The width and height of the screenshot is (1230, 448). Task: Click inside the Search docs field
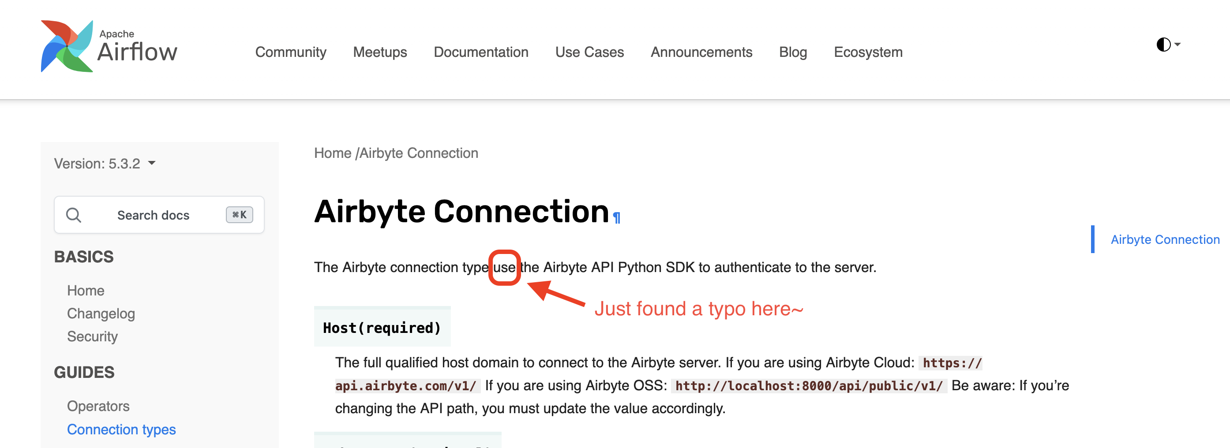[x=153, y=215]
